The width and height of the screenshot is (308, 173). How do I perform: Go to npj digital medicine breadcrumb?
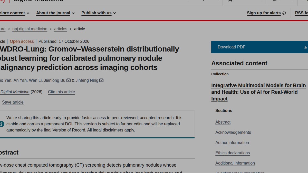click(x=30, y=29)
